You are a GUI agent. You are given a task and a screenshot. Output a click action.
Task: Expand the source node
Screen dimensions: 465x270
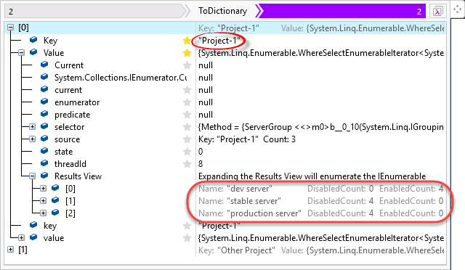(32, 139)
